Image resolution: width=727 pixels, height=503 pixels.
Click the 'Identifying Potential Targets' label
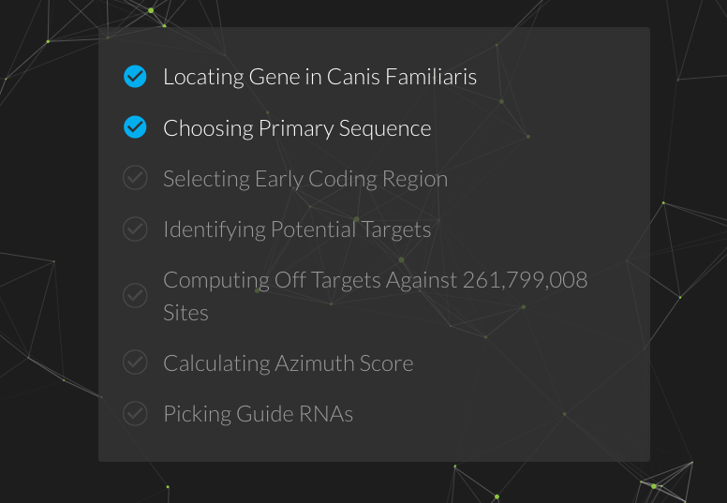click(x=297, y=229)
